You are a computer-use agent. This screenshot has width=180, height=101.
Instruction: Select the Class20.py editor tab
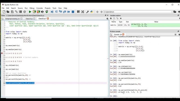click(x=42, y=19)
